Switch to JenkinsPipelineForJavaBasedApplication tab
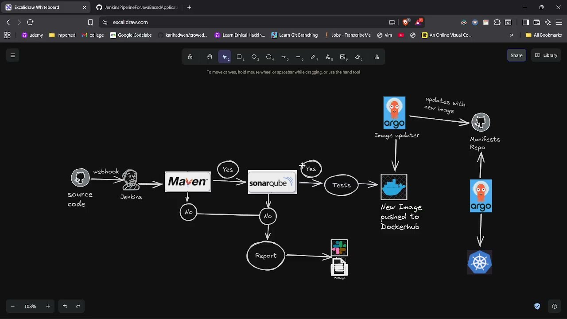This screenshot has width=567, height=319. click(x=137, y=7)
